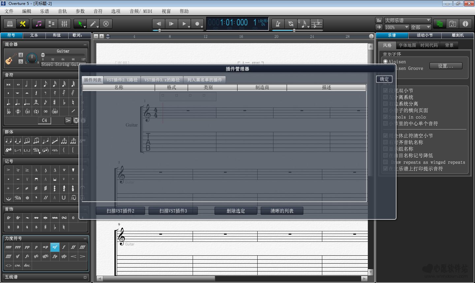
Task: Open the mixer sliders toolbar icon
Action: pyautogui.click(x=64, y=24)
